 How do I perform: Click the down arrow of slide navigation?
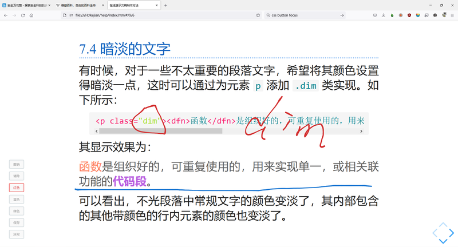[x=443, y=242]
